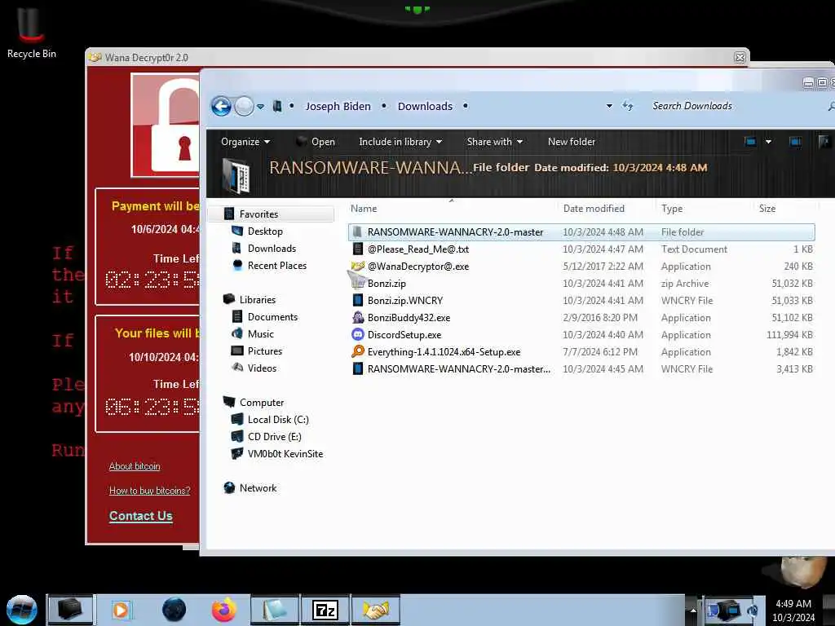835x626 pixels.
Task: Select Network in the navigation pane
Action: pos(258,487)
